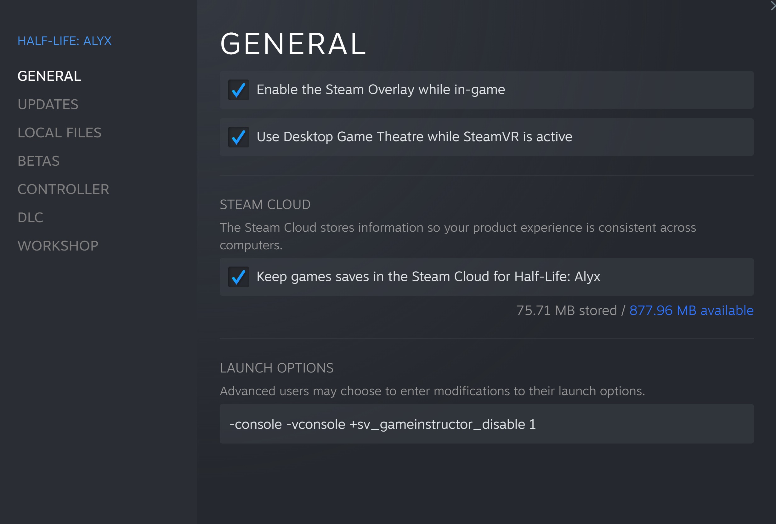Toggle the Steam Overlay in-game checkbox

coord(238,90)
